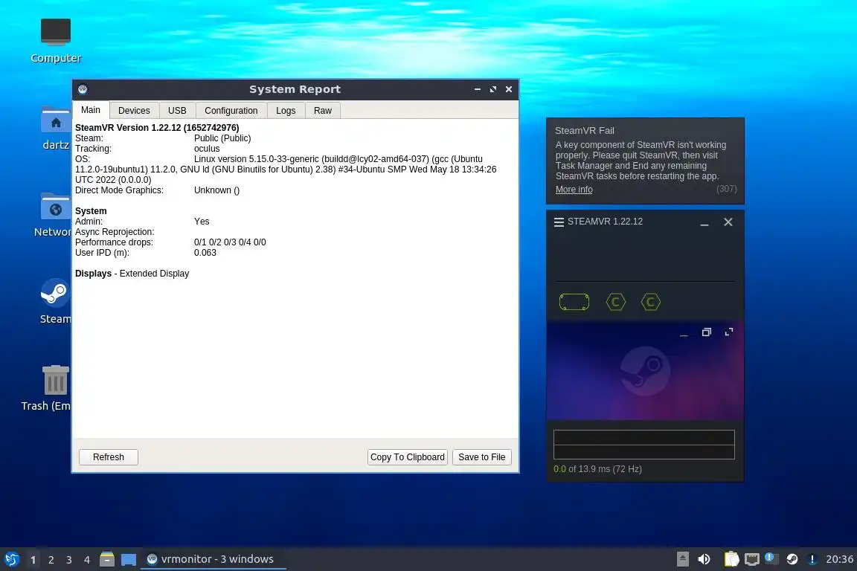Click the Steam value Public (Public)
The width and height of the screenshot is (857, 571).
tap(222, 138)
